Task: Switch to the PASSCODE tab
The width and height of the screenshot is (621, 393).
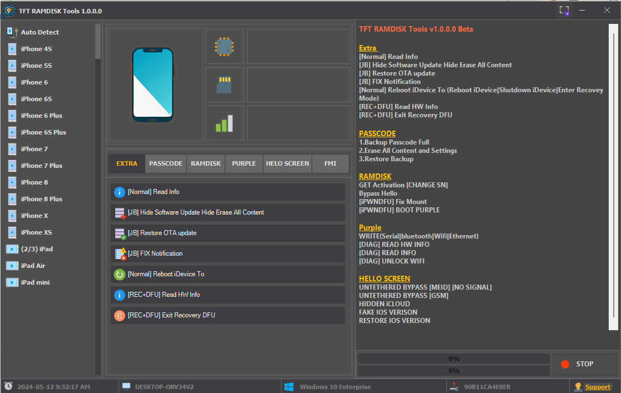Action: (x=165, y=163)
